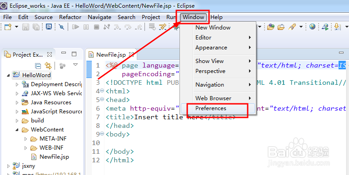Collapse the HelloWord project node

click(8, 76)
